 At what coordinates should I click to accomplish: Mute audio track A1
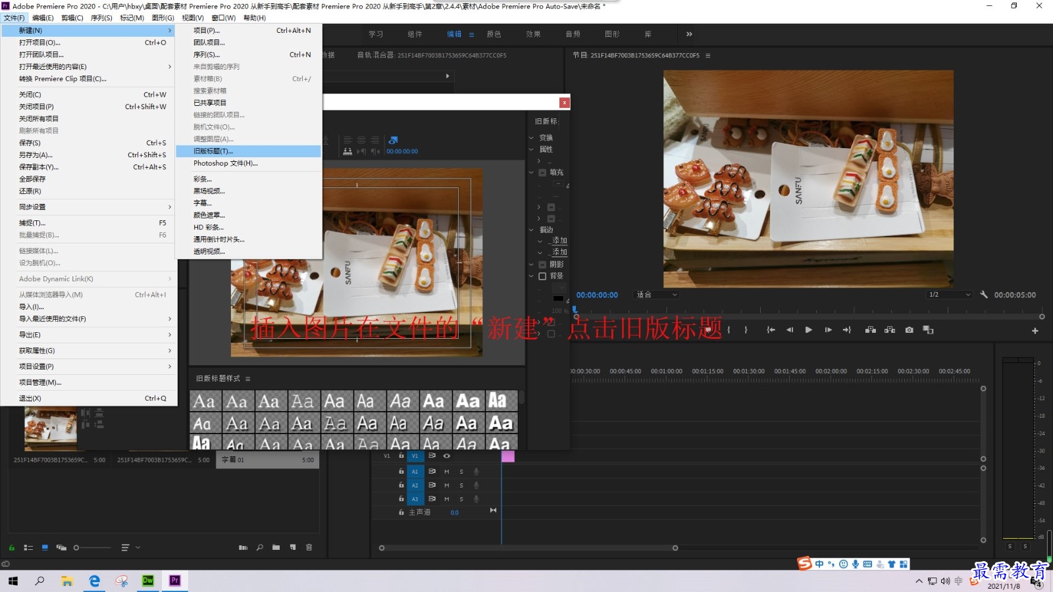point(446,472)
